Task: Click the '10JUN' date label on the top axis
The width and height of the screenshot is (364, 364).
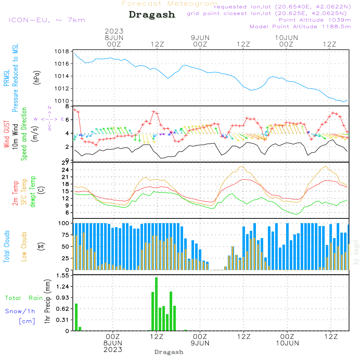Action: tap(286, 37)
